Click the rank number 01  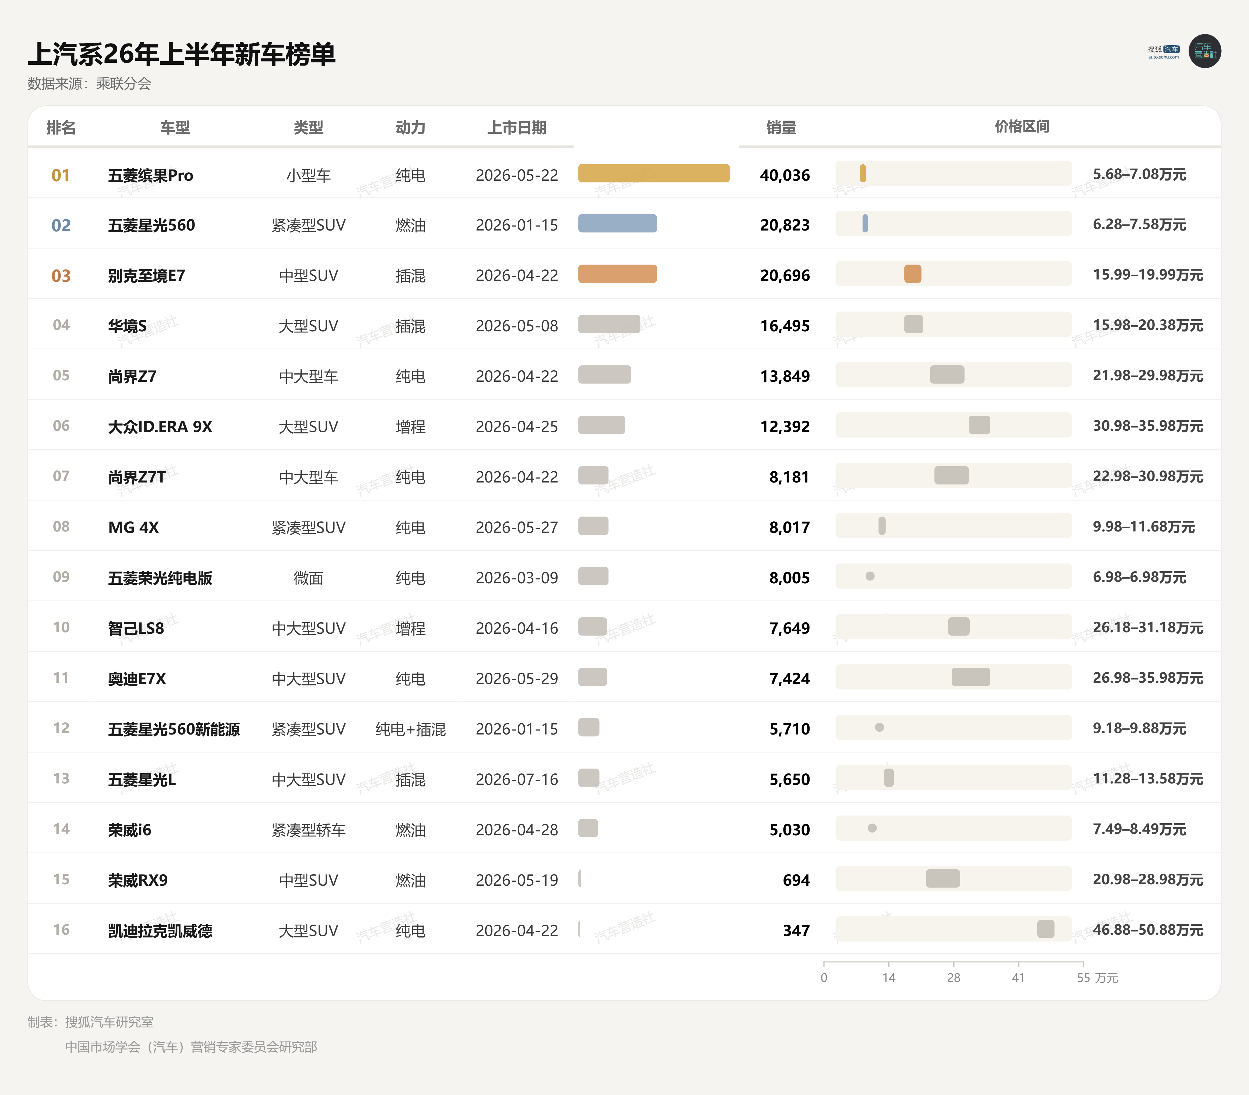(x=60, y=176)
